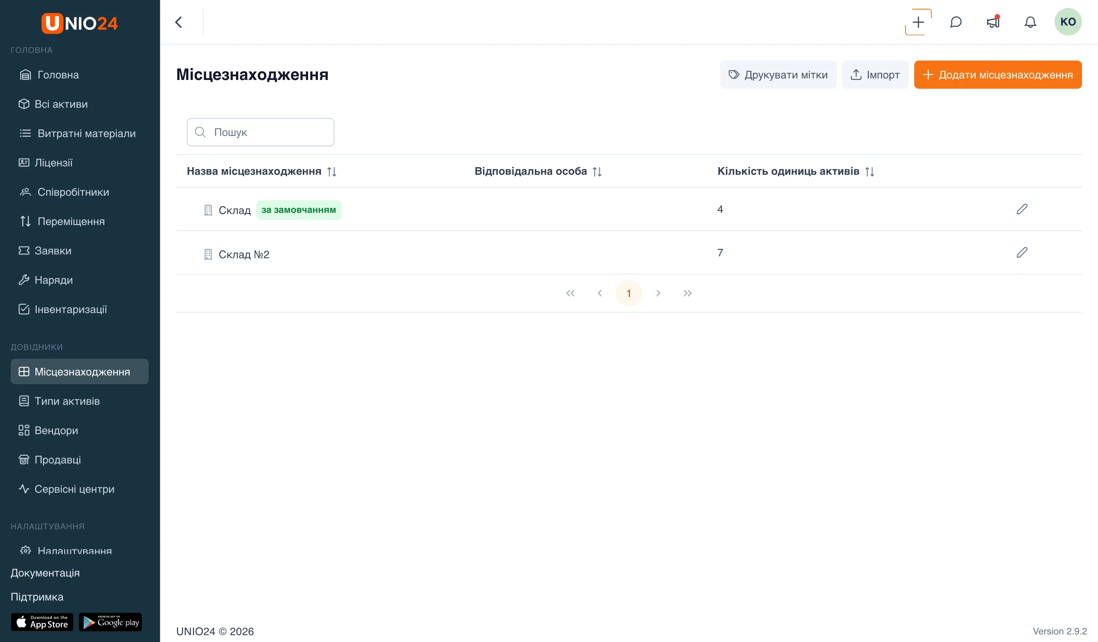Open Співробітники in sidebar
The image size is (1098, 642).
pos(80,192)
